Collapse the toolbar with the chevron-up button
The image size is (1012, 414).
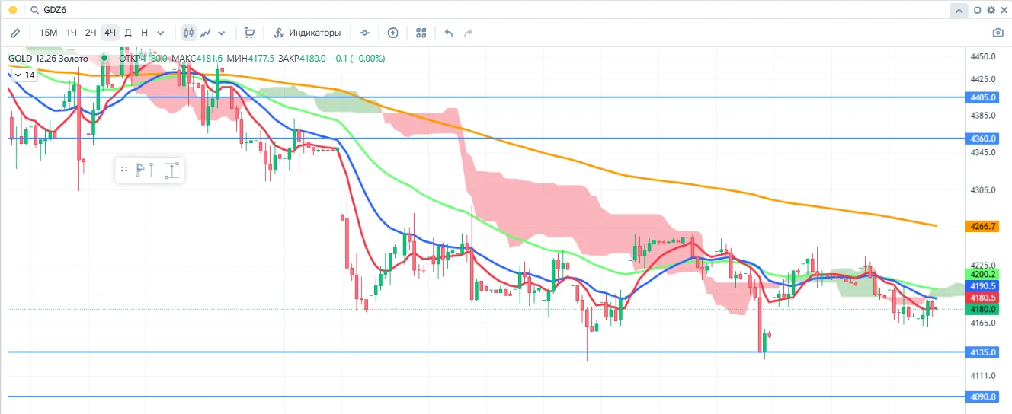959,11
